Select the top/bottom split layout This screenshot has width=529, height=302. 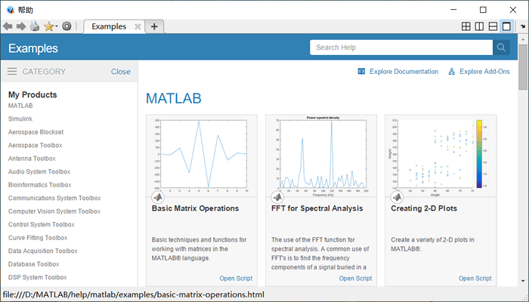[493, 26]
